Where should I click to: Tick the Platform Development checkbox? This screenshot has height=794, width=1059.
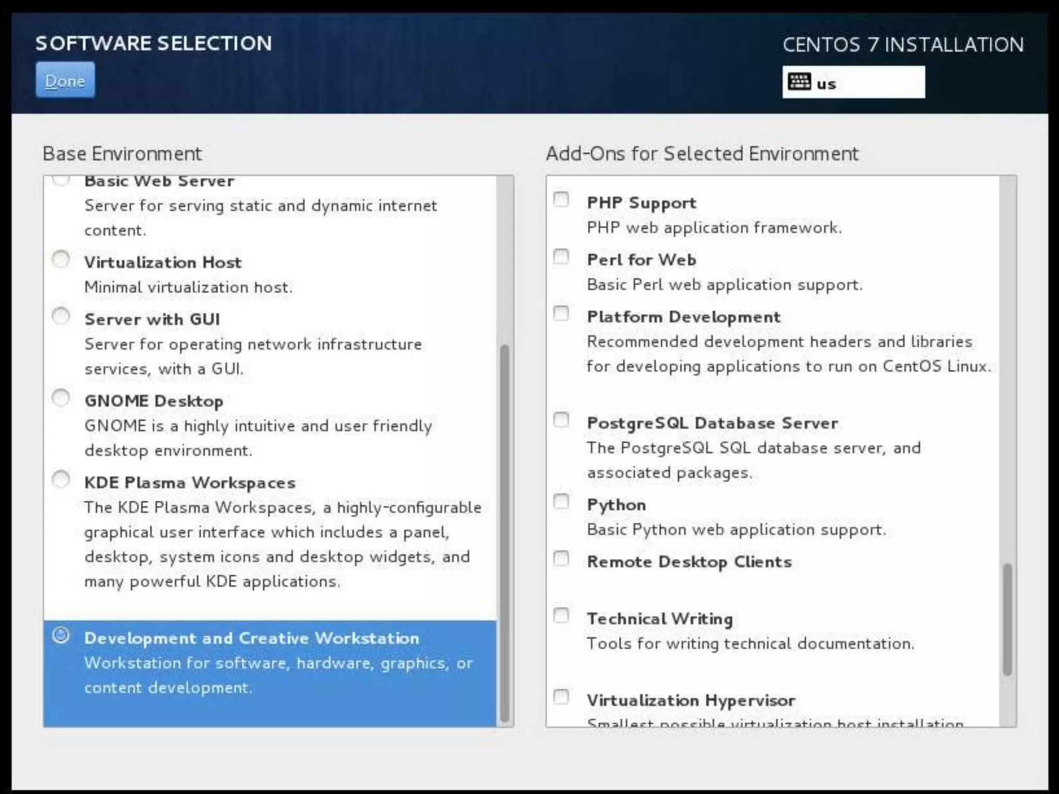pos(561,314)
